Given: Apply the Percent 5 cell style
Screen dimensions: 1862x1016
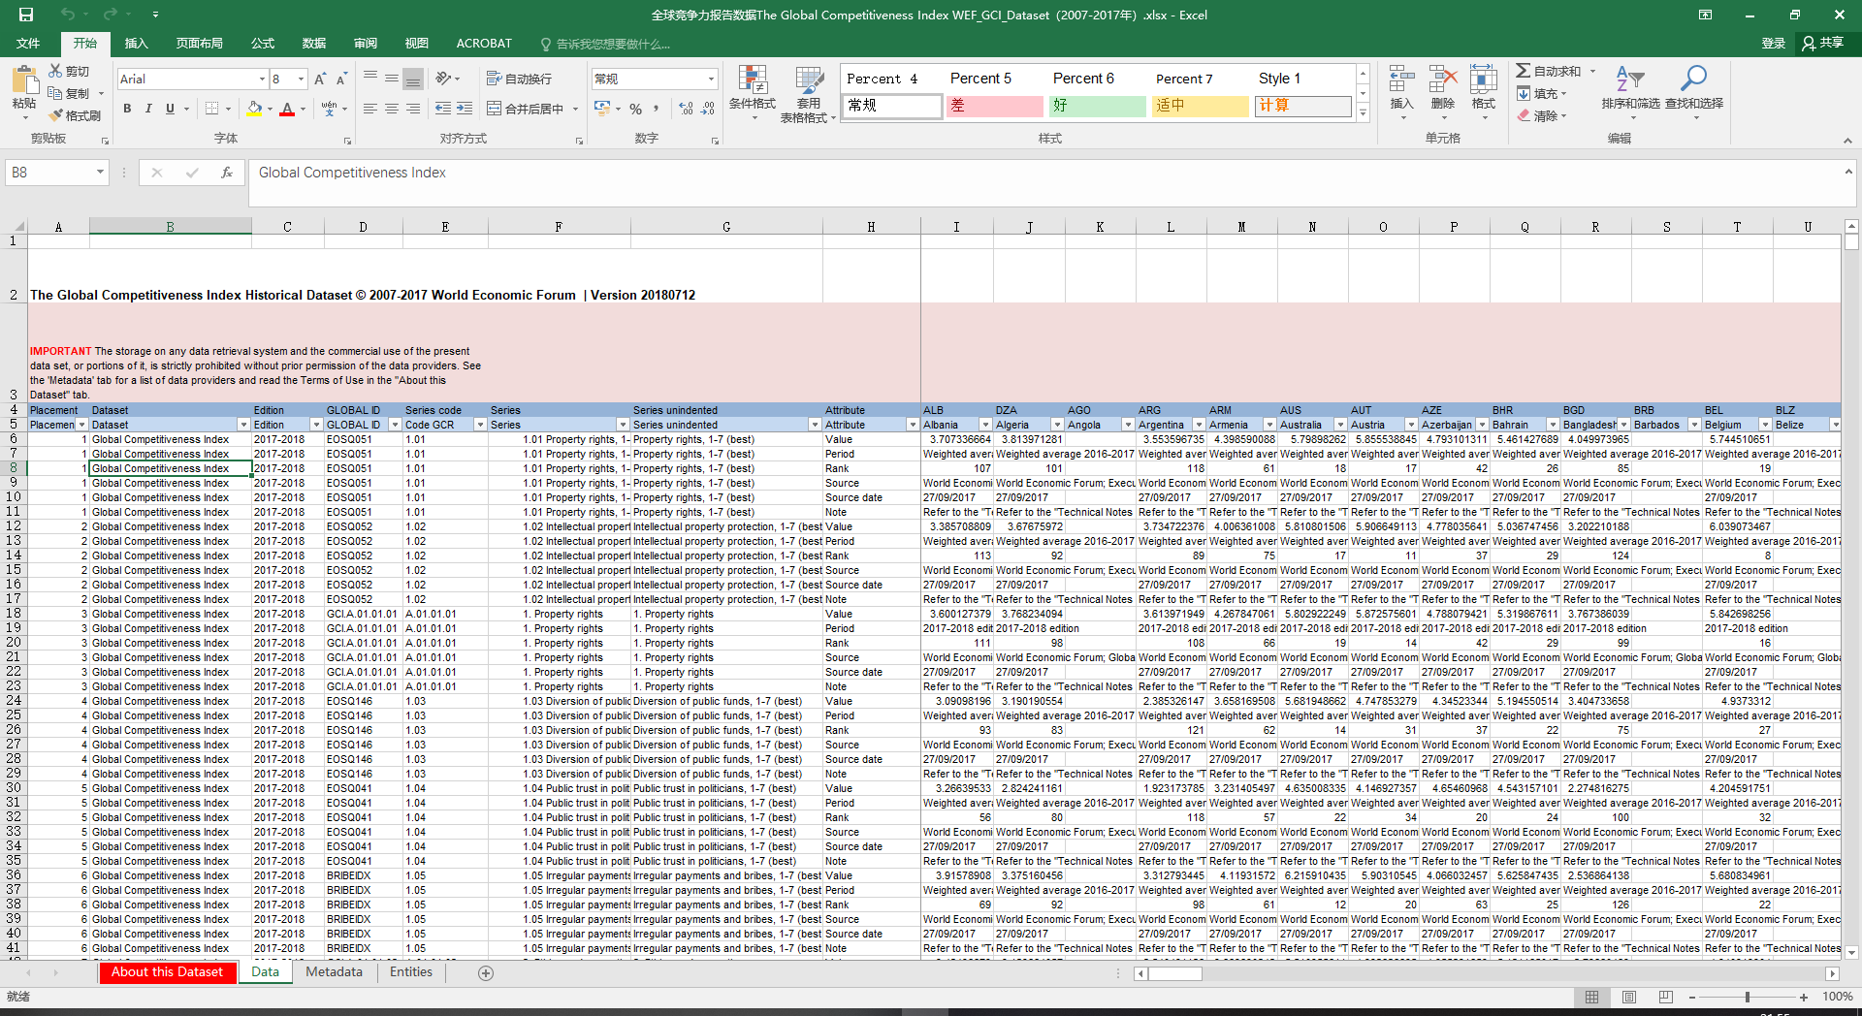Looking at the screenshot, I should [980, 79].
